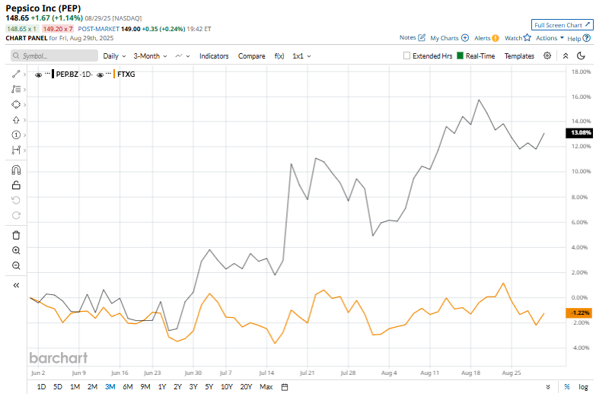The height and width of the screenshot is (403, 596).
Task: Click the Symbol search field
Action: point(54,56)
